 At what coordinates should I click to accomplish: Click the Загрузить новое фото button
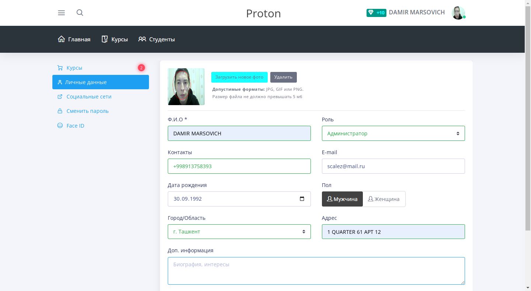(x=239, y=77)
